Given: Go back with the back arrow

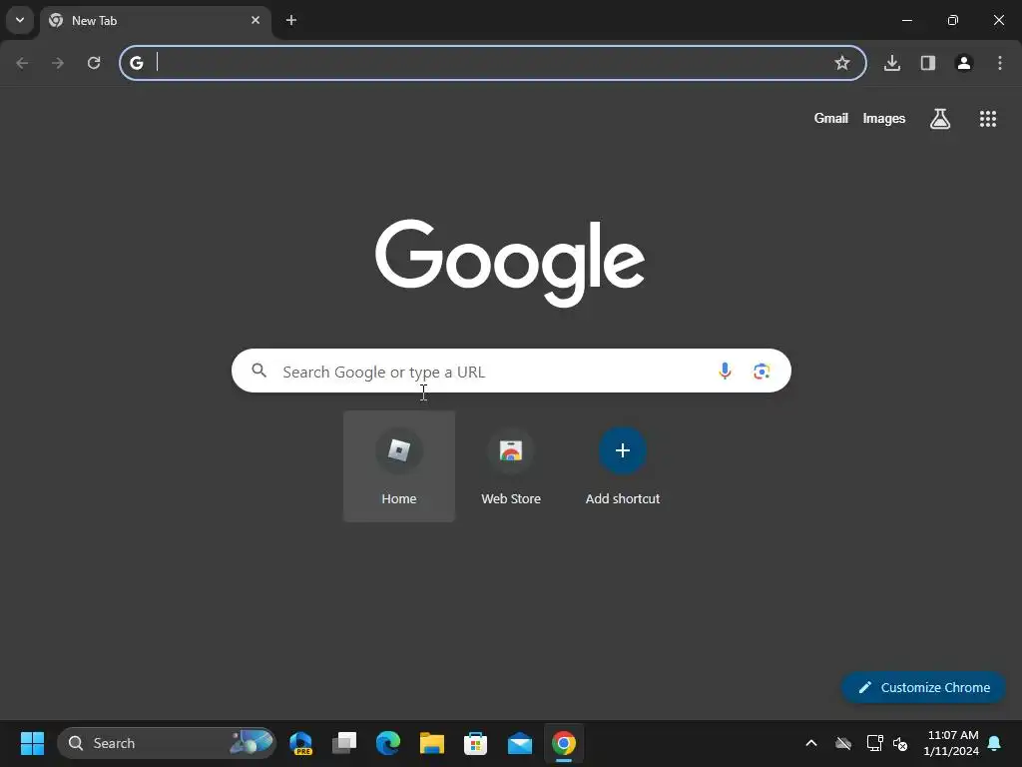Looking at the screenshot, I should coord(22,63).
